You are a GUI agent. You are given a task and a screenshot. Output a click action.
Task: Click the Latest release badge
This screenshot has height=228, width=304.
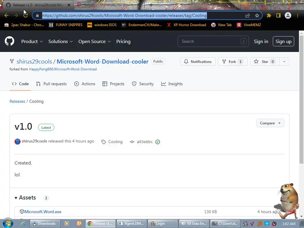tap(46, 127)
